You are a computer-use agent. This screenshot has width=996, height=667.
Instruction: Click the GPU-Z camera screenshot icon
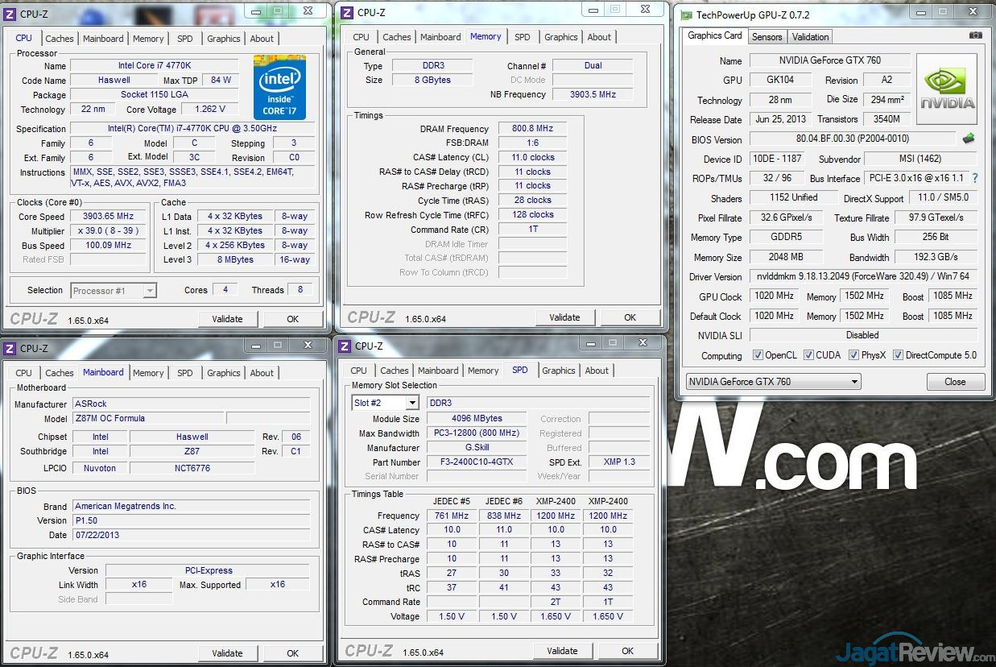click(975, 35)
